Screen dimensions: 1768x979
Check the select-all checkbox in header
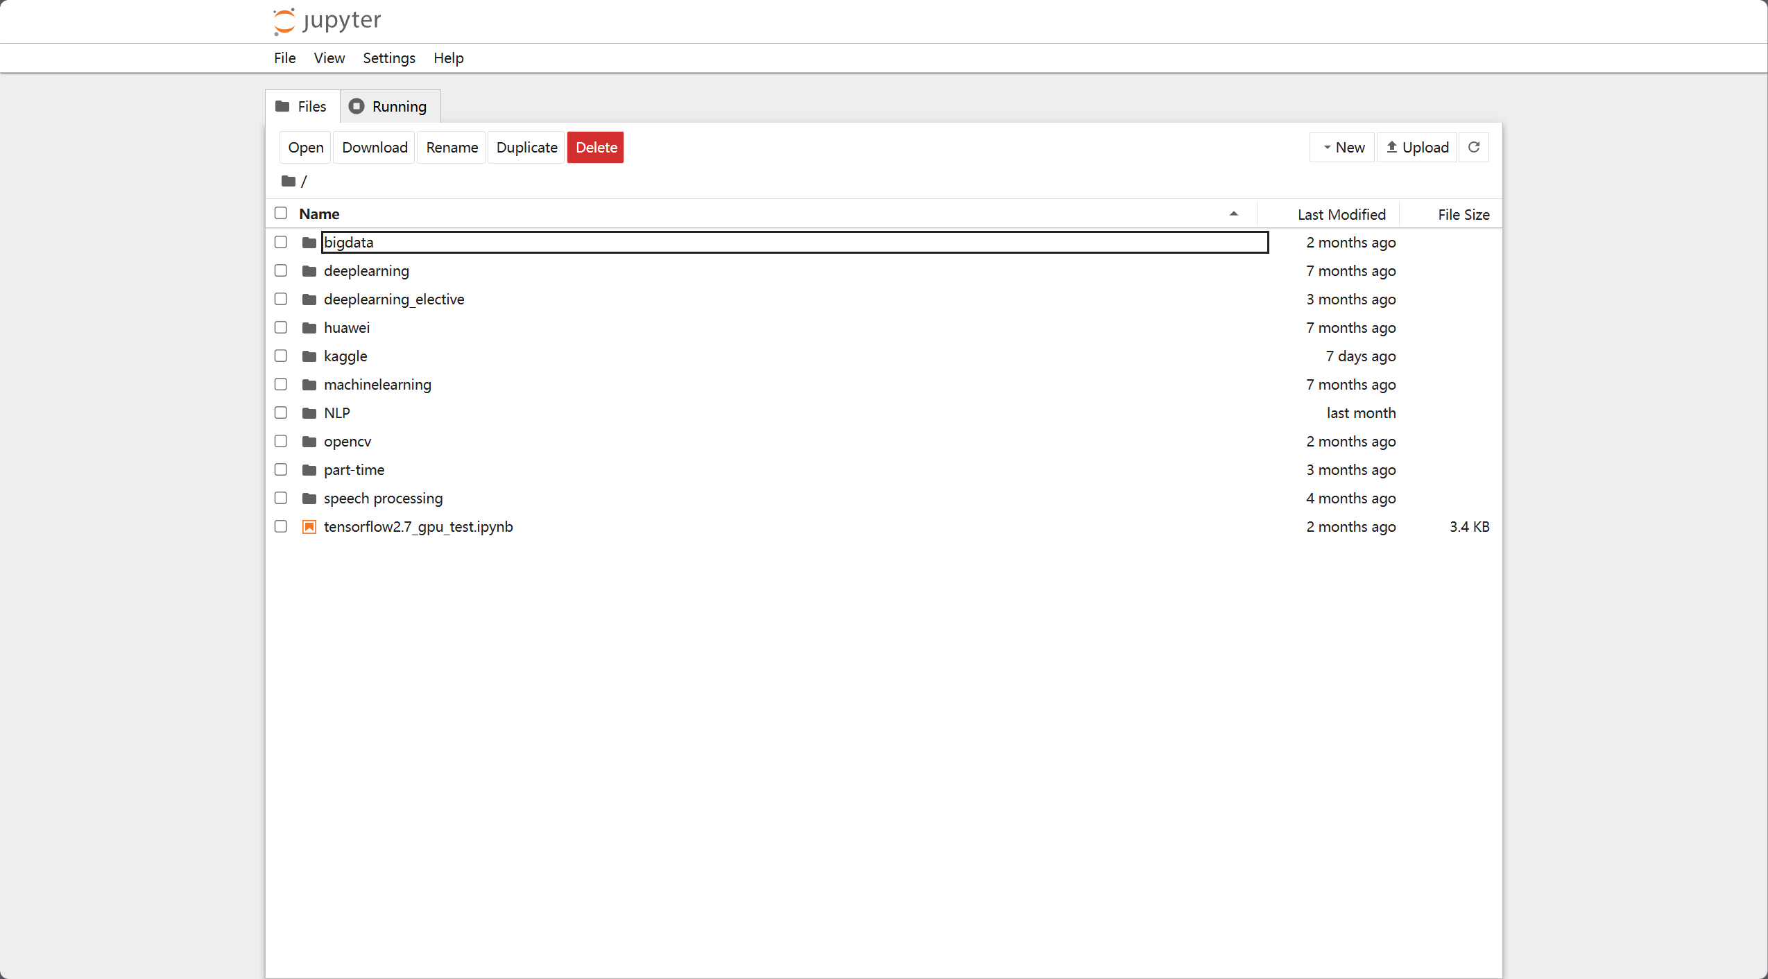click(281, 214)
